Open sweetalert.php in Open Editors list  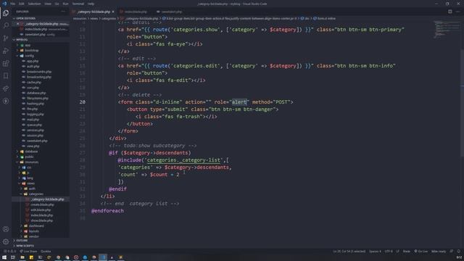(35, 35)
